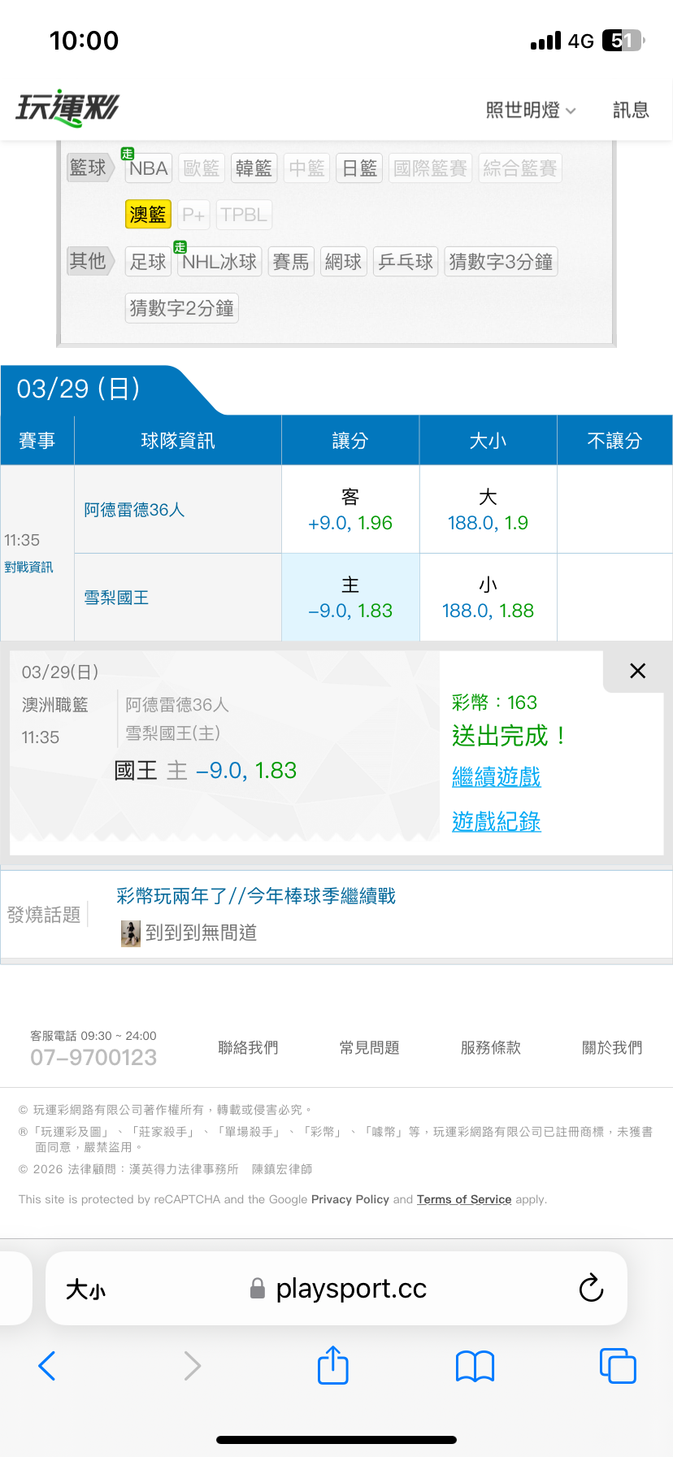Select the 歐籃 league tab
Viewport: 673px width, 1457px height.
click(x=202, y=168)
